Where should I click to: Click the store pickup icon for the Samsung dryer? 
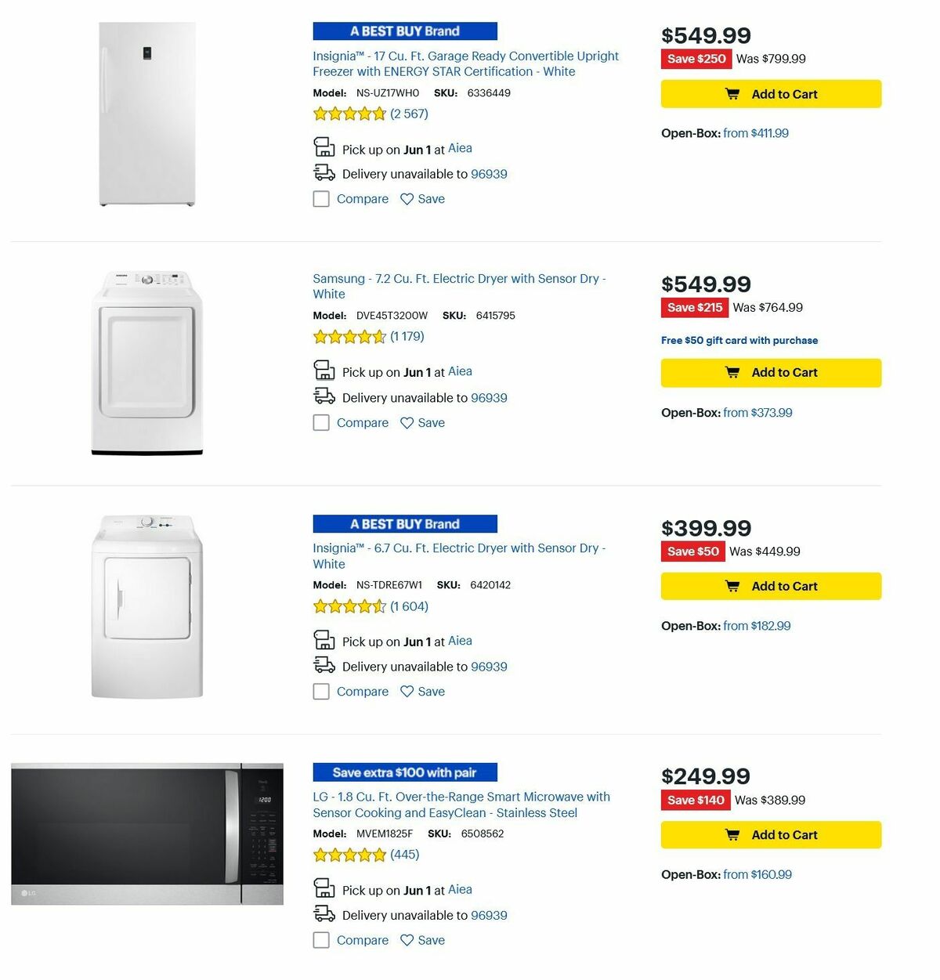click(324, 371)
